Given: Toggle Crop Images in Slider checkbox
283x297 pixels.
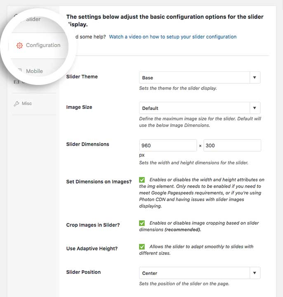Looking at the screenshot, I should [142, 223].
